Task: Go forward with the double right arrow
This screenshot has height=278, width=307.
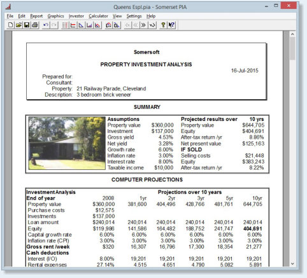Action: point(144,25)
